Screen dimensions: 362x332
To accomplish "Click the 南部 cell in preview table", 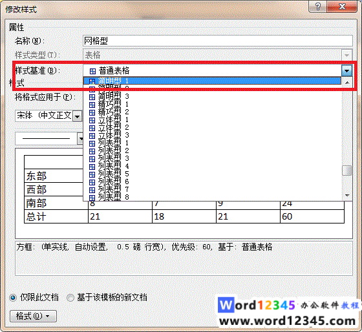I will 56,203.
